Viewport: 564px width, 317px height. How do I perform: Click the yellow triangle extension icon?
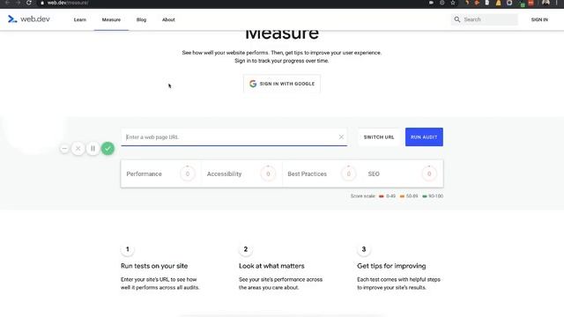click(498, 3)
